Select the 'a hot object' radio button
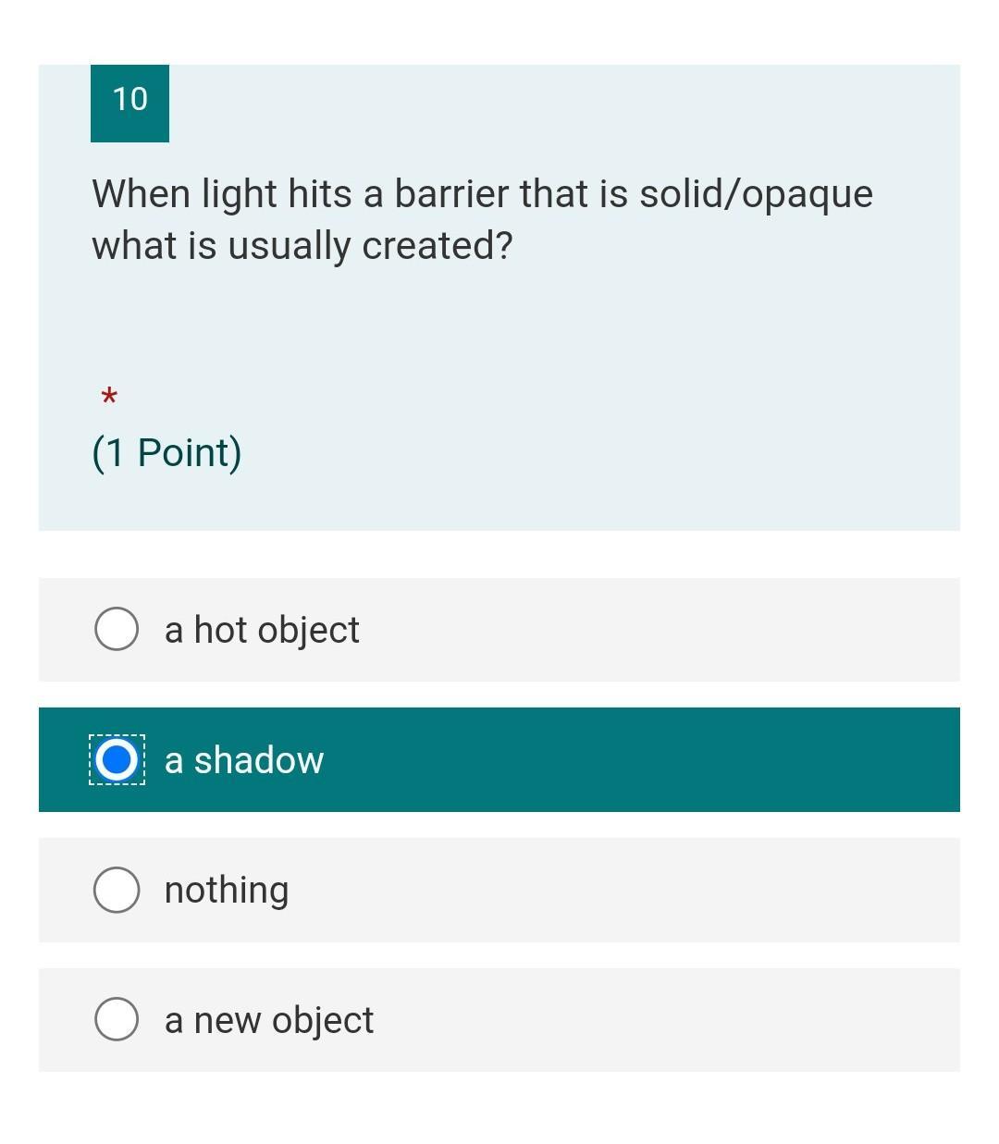999x1144 pixels. [117, 630]
